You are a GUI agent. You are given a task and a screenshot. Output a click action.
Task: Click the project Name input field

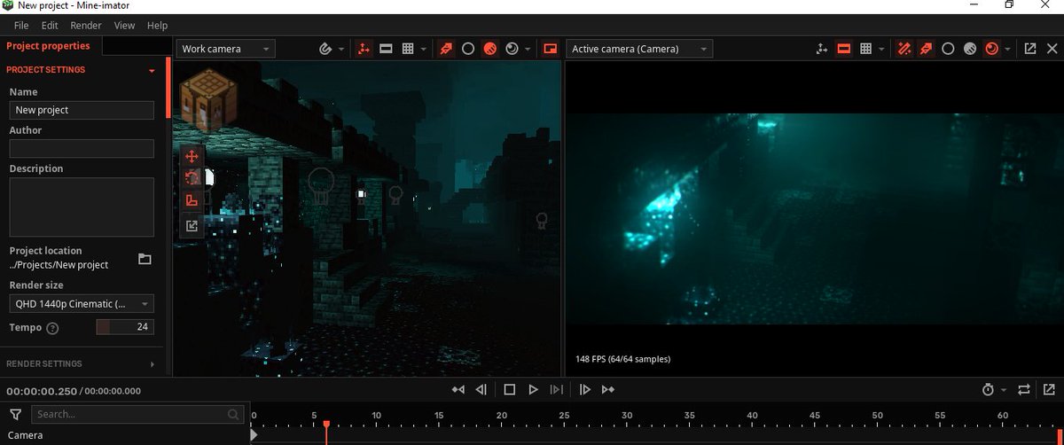[x=82, y=110]
